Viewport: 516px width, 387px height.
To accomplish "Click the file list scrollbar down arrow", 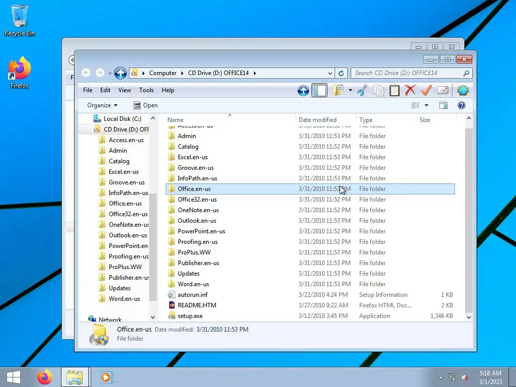I will (x=469, y=317).
